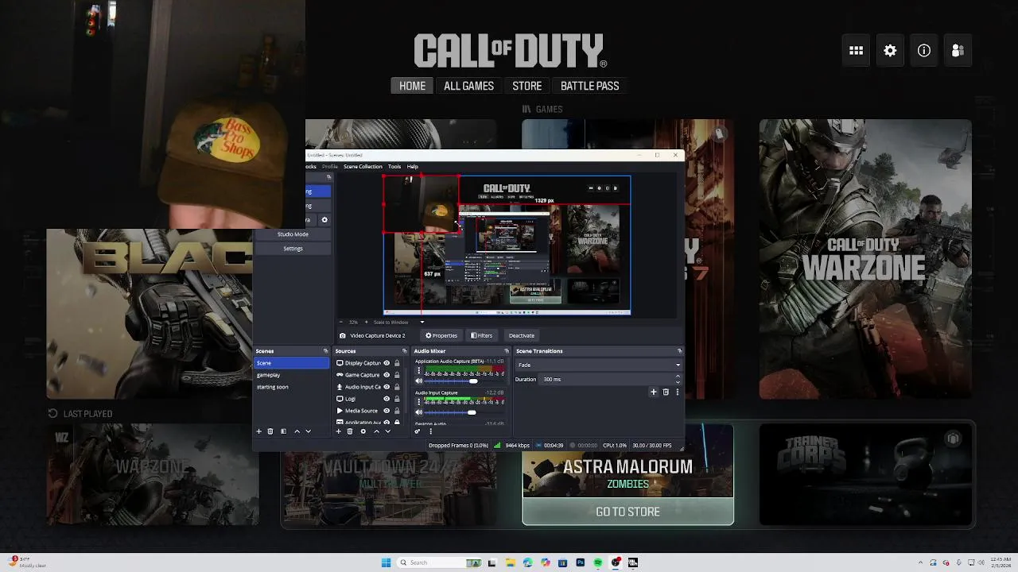Hide the Display Capture source
The height and width of the screenshot is (572, 1018).
(387, 363)
